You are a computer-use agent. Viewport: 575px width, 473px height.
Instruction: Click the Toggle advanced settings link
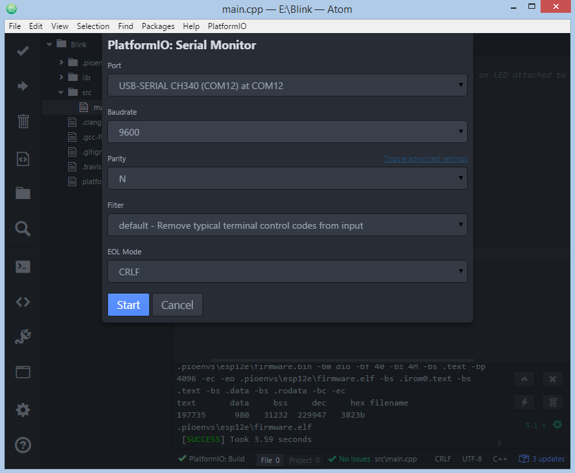(x=425, y=159)
